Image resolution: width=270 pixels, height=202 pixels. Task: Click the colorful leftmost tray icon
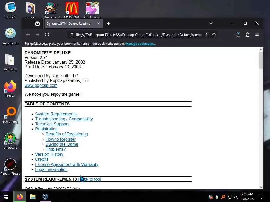(210, 197)
